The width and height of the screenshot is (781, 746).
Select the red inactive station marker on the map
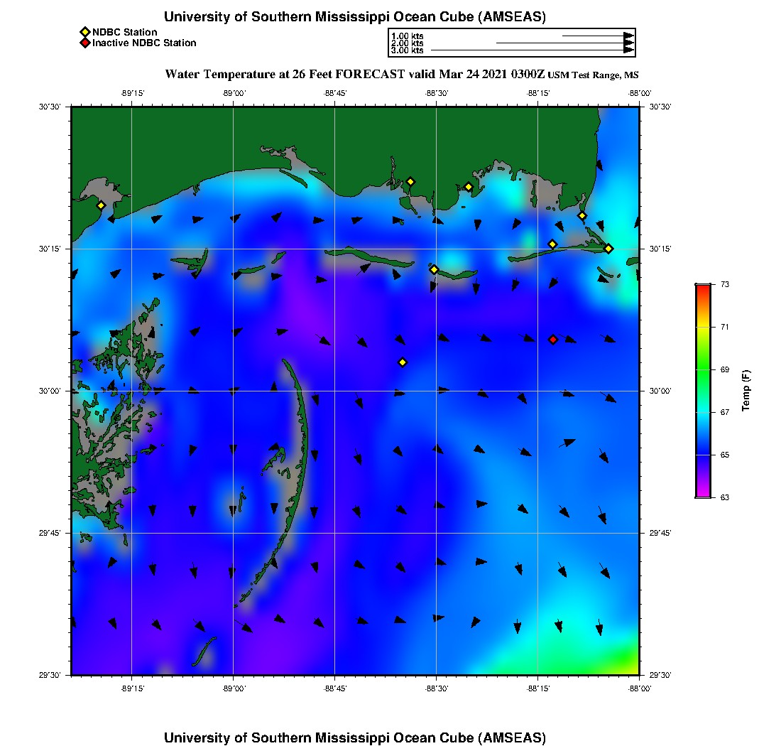[553, 340]
